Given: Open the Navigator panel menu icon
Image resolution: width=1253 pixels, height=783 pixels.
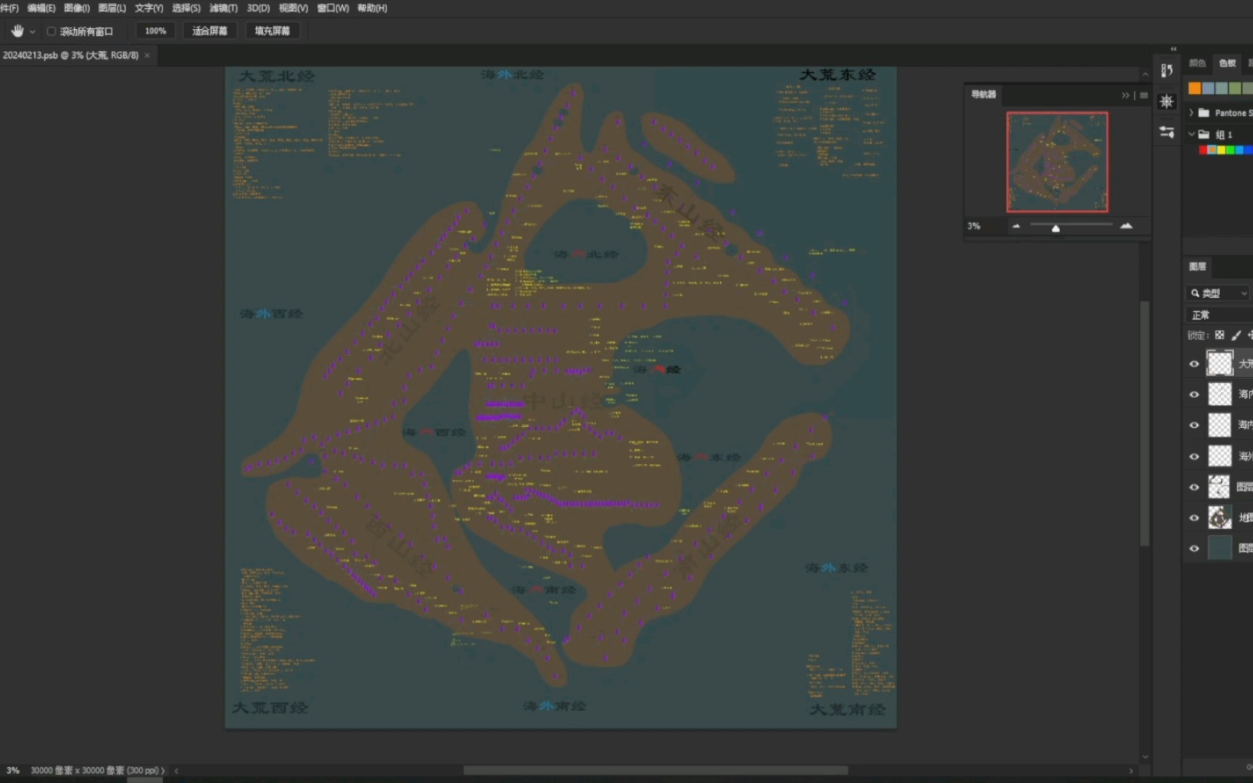Looking at the screenshot, I should [1144, 95].
